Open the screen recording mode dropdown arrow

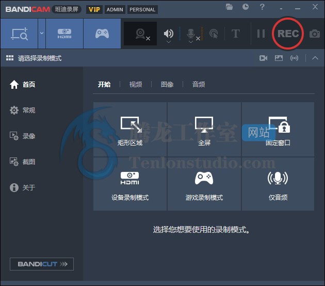(42, 34)
